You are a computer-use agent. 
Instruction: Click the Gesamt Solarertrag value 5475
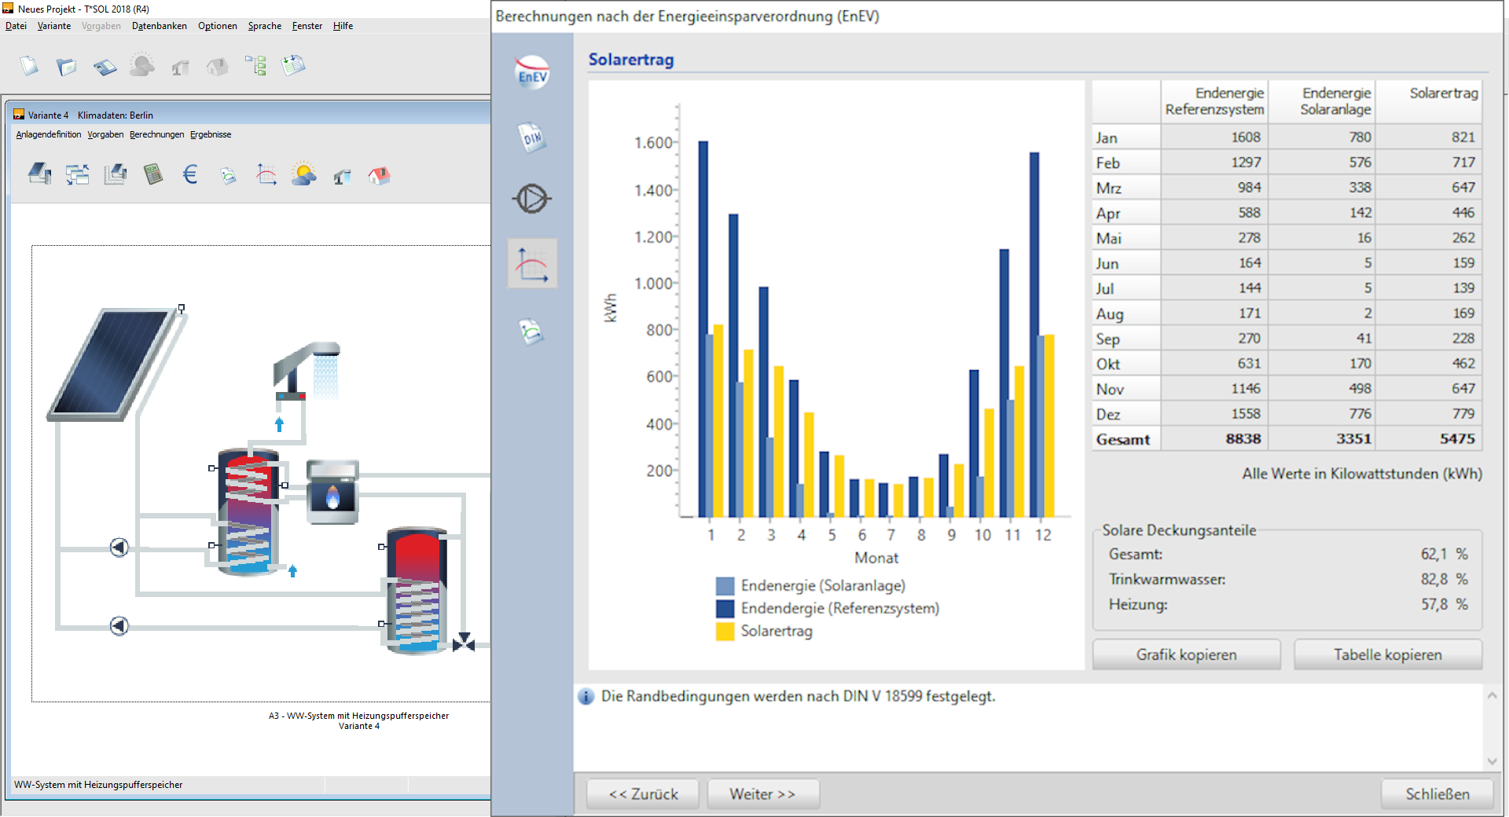1429,439
